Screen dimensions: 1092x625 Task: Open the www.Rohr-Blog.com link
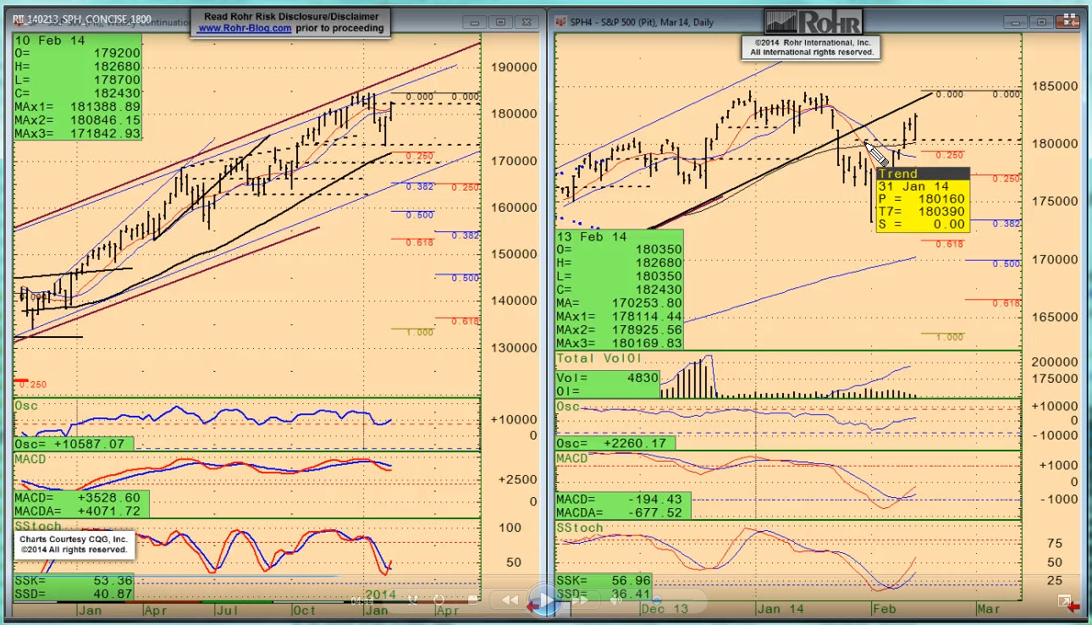click(x=245, y=28)
